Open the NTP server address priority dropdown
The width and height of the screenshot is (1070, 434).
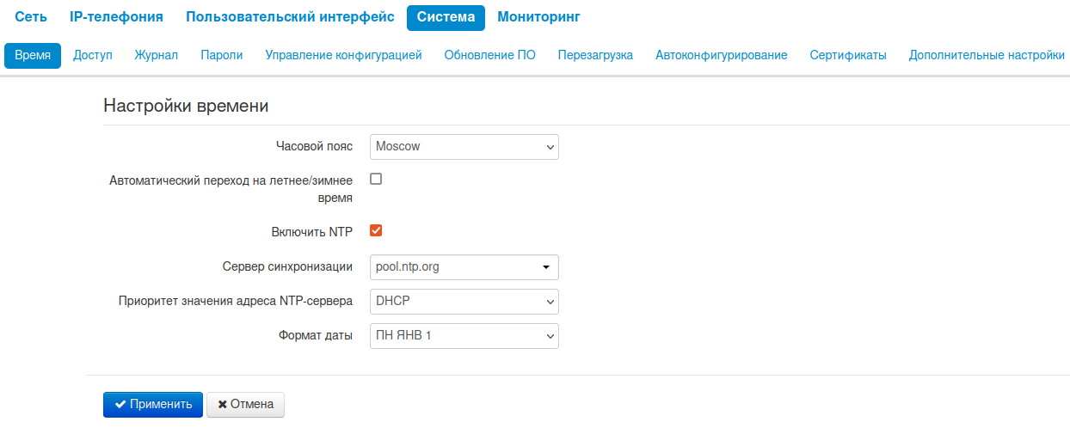click(464, 302)
